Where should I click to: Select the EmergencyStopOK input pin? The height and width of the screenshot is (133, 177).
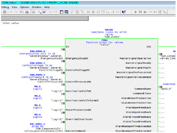77,59
